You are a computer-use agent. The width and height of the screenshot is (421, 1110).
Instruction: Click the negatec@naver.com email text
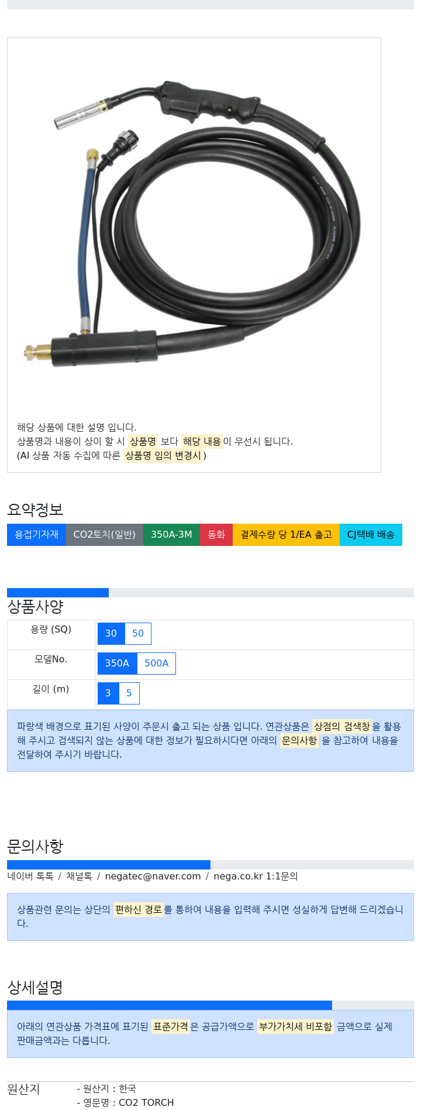pos(153,877)
